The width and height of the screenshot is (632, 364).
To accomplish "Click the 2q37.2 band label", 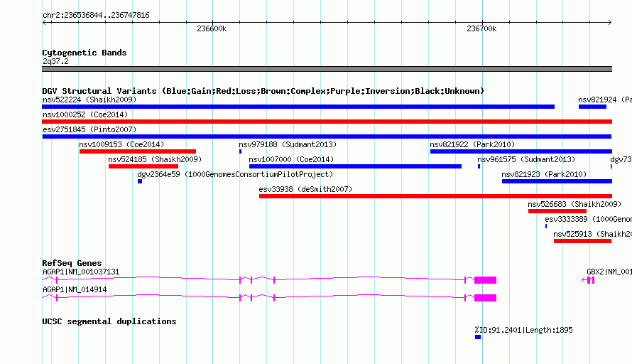I will [x=55, y=61].
